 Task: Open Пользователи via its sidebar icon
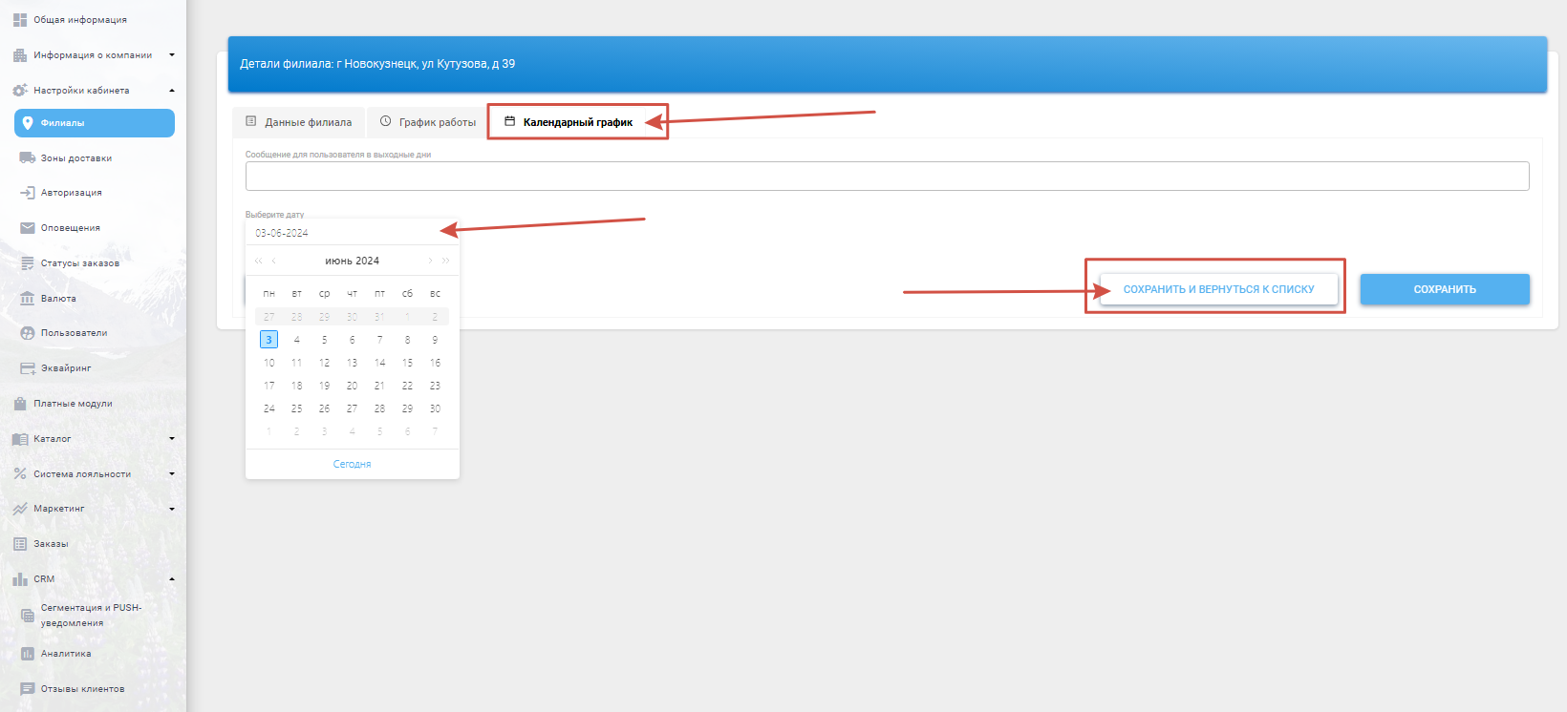click(27, 333)
